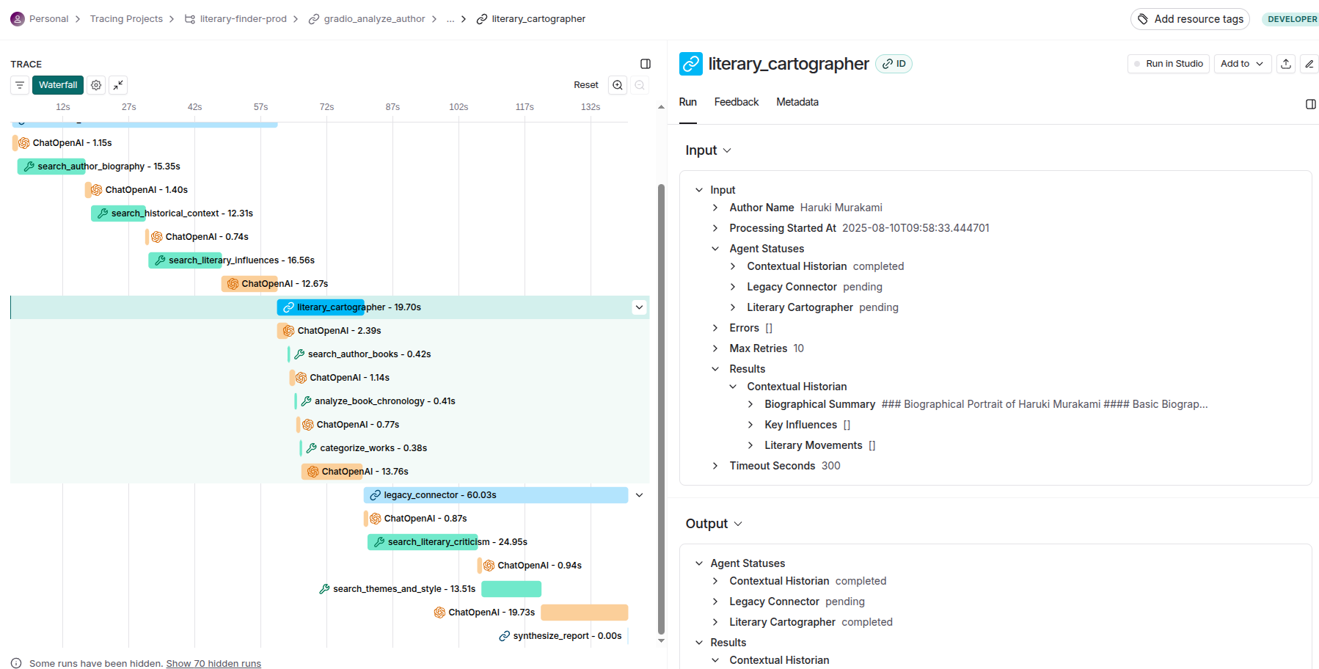Open the trace filter options
Screen dimensions: 1319x669
(x=19, y=85)
